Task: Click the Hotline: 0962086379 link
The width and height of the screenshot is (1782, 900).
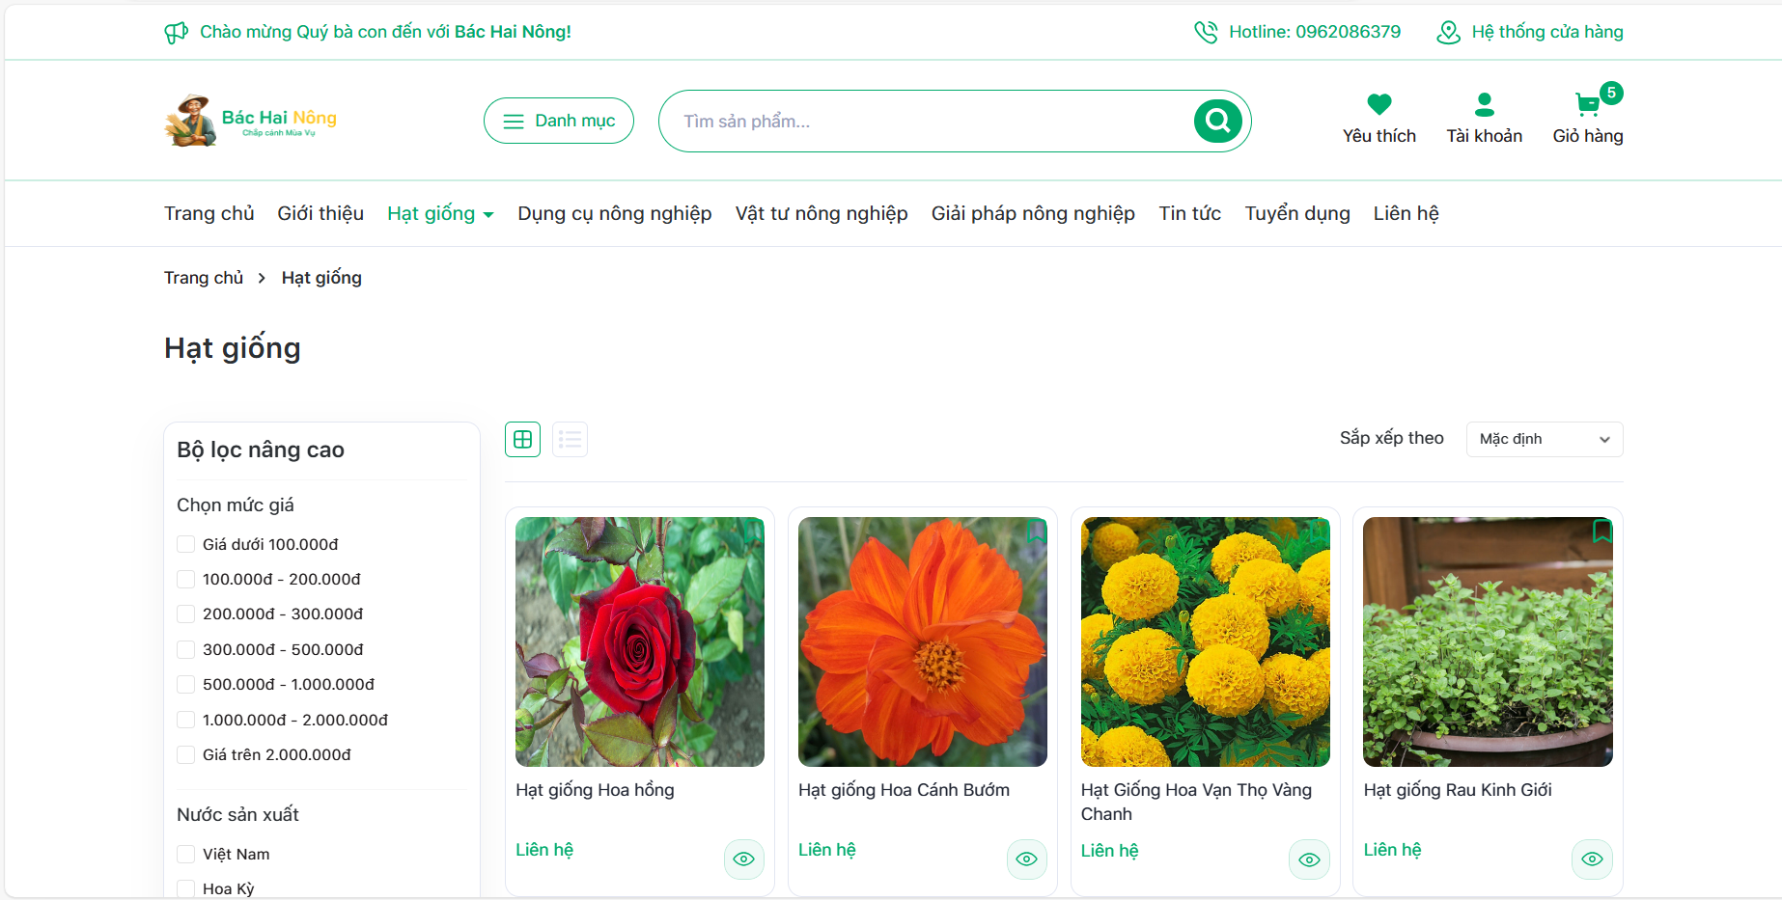Action: [x=1315, y=32]
